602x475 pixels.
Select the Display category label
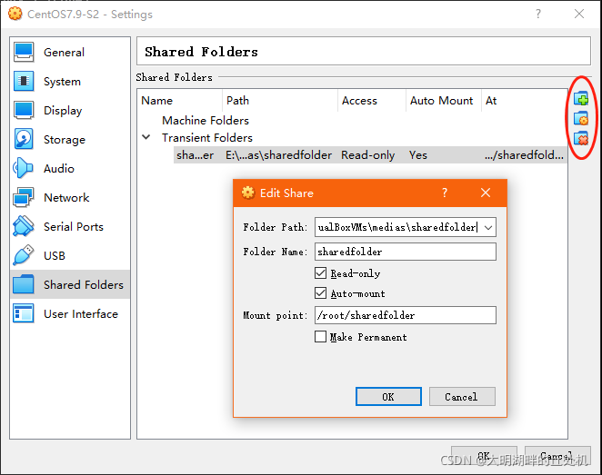point(63,111)
